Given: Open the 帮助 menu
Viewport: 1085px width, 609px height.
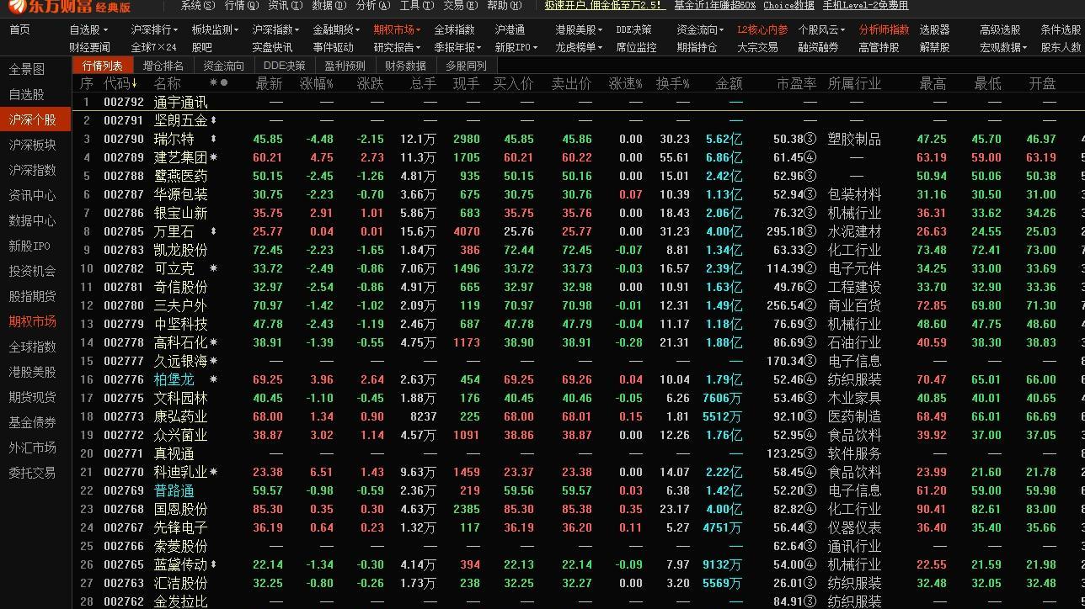Looking at the screenshot, I should (503, 6).
